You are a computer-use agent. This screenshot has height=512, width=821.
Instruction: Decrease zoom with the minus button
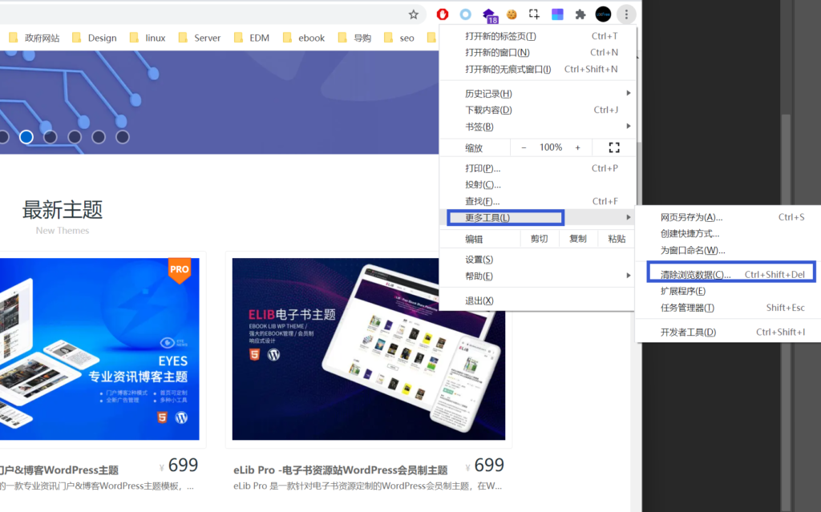click(x=524, y=147)
